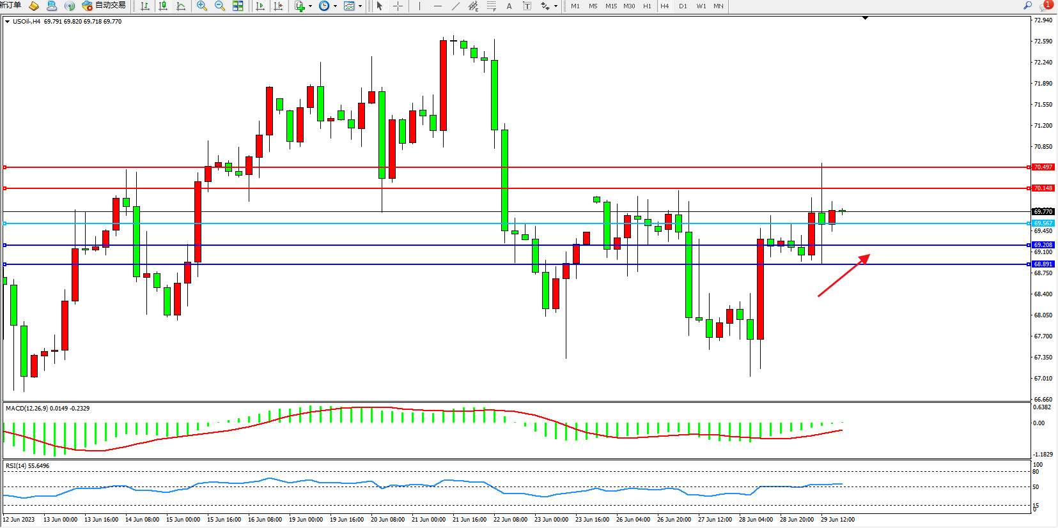Tile chart windows using the grid icon
The height and width of the screenshot is (528, 1058).
(x=238, y=6)
